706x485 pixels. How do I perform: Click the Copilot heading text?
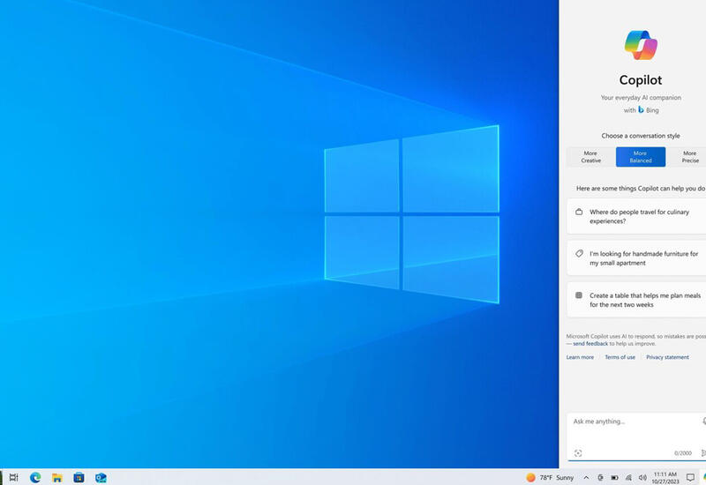pos(641,79)
